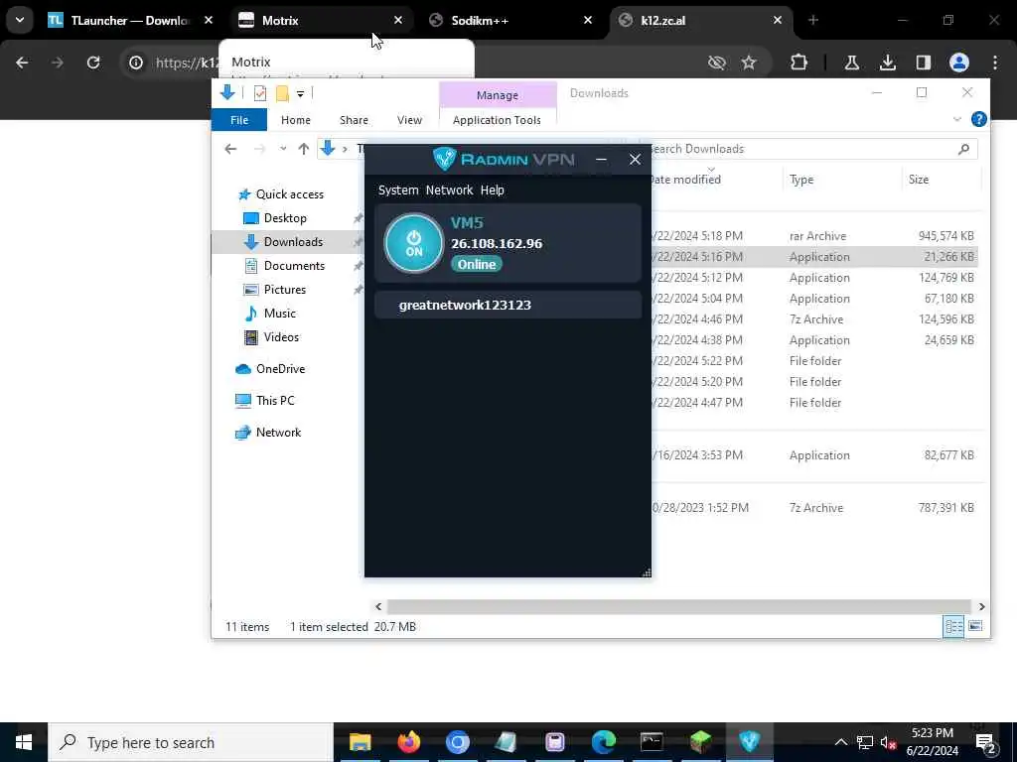Open Application Tools ribbon tab

click(x=497, y=120)
